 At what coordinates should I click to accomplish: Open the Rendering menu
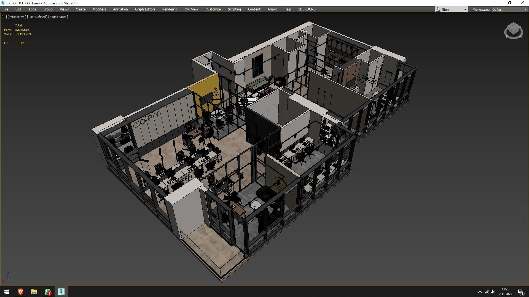click(170, 9)
